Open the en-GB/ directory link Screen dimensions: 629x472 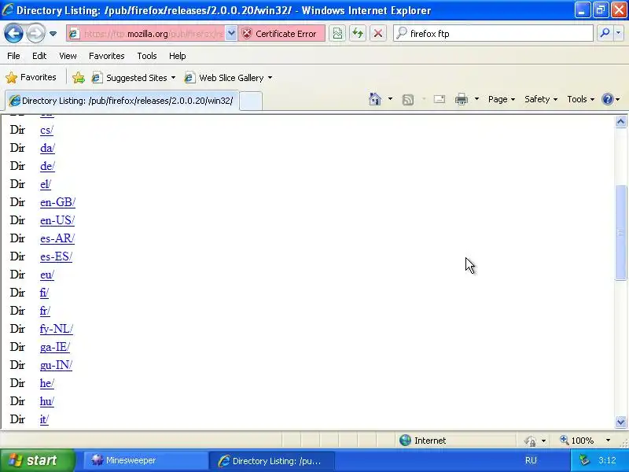tap(57, 202)
